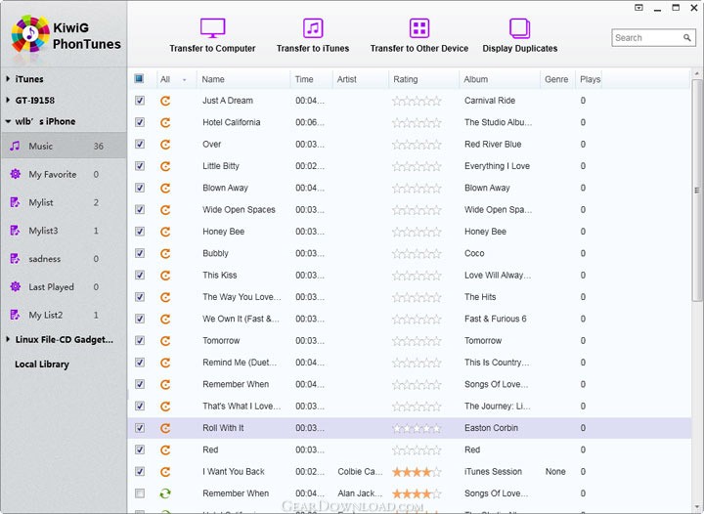This screenshot has height=514, width=704.
Task: Open Local Library in sidebar
Action: click(x=42, y=364)
